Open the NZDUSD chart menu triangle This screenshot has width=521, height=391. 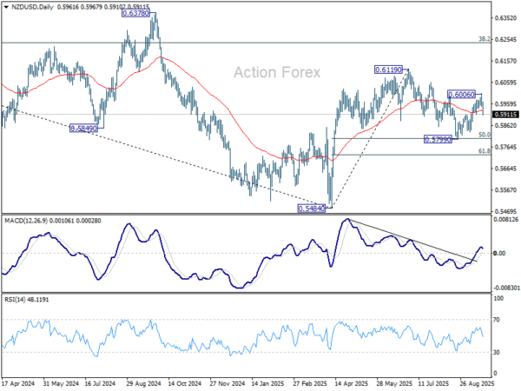tap(6, 7)
